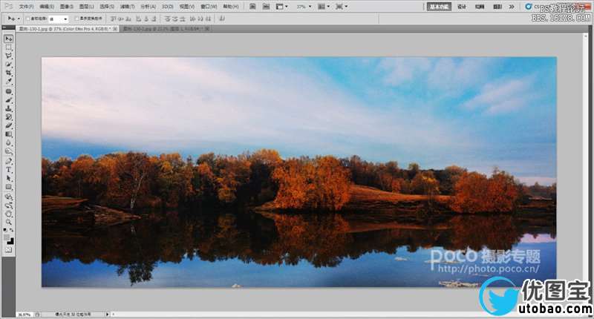Open the auto-select 组 dropdown
The height and width of the screenshot is (319, 594).
(x=59, y=19)
